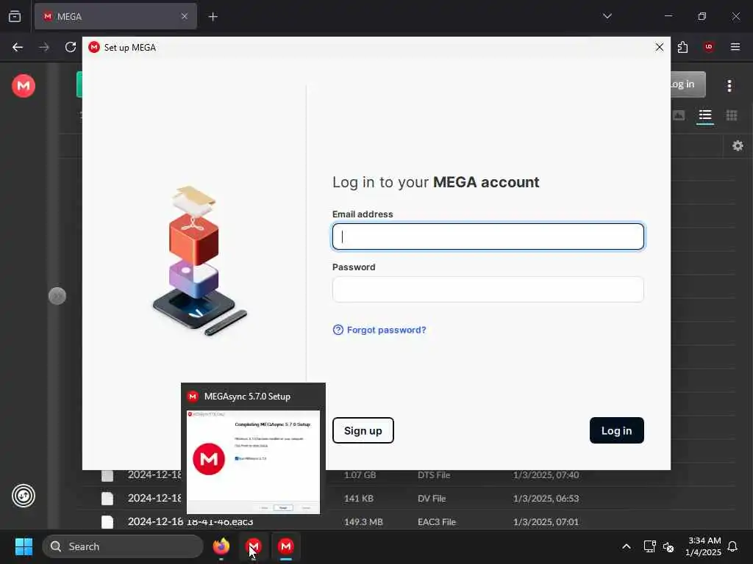Click the Windows Start button
Viewport: 753px width, 564px height.
tap(24, 546)
